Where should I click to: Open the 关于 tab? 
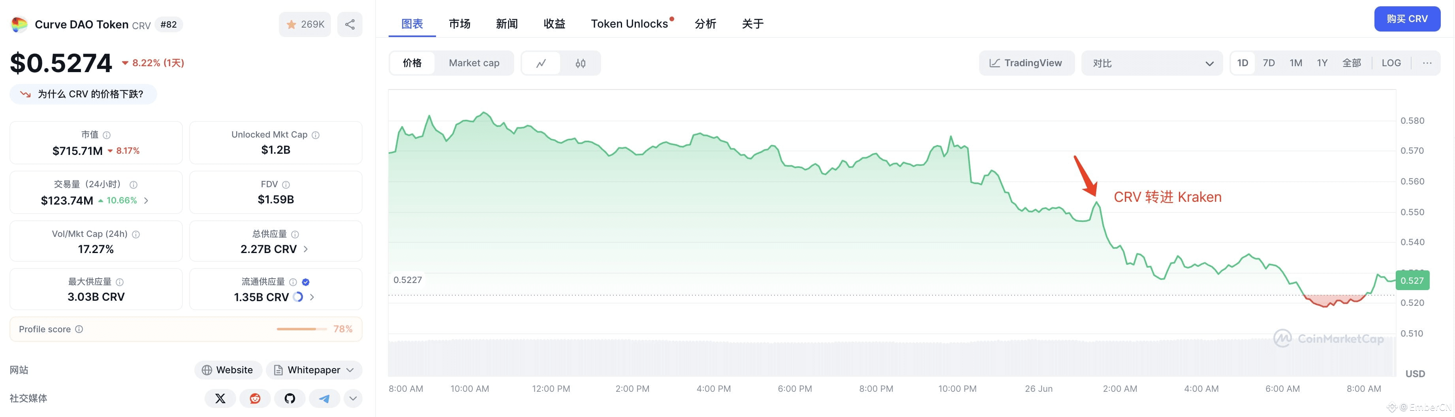[x=753, y=24]
